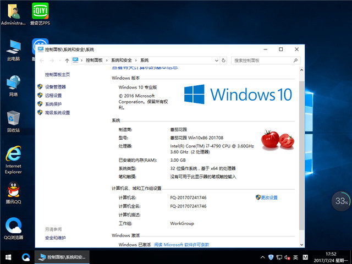
Task: Click the search Control Panel field
Action: coord(266,61)
